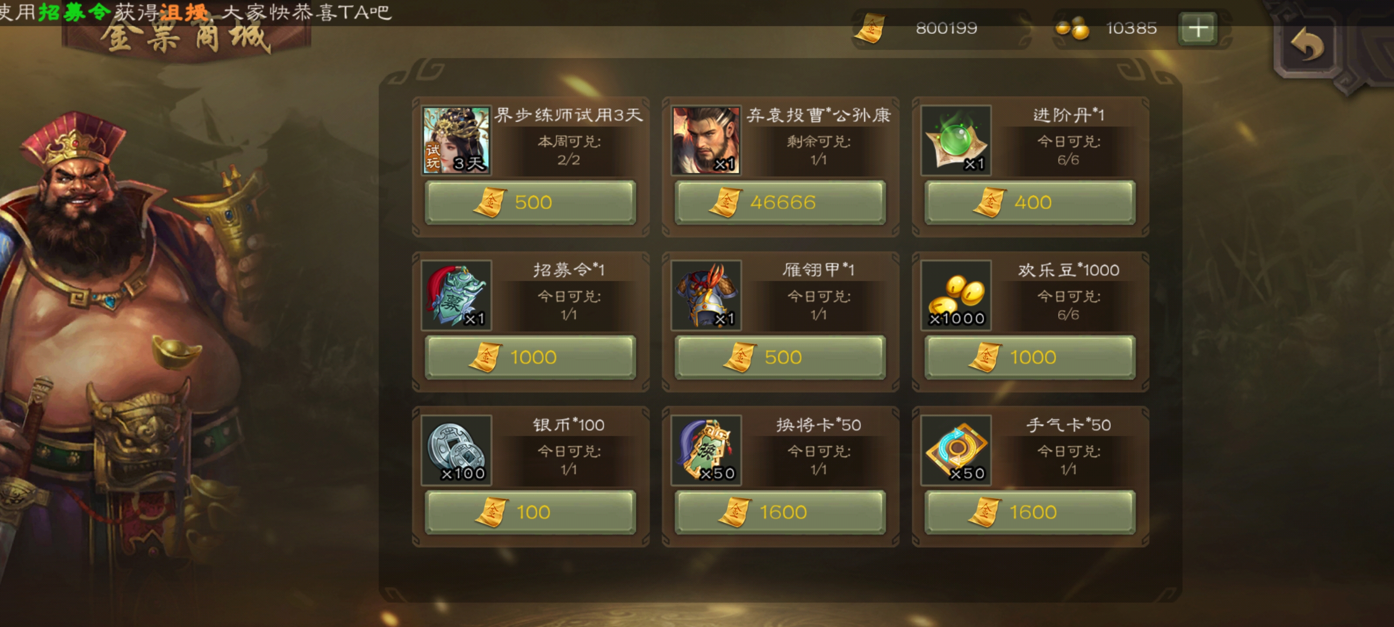Buy 界步练师 trial for 500 tickets
1394x627 pixels.
530,202
